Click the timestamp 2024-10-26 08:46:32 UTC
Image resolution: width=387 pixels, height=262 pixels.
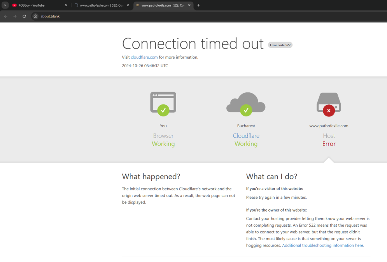[145, 66]
